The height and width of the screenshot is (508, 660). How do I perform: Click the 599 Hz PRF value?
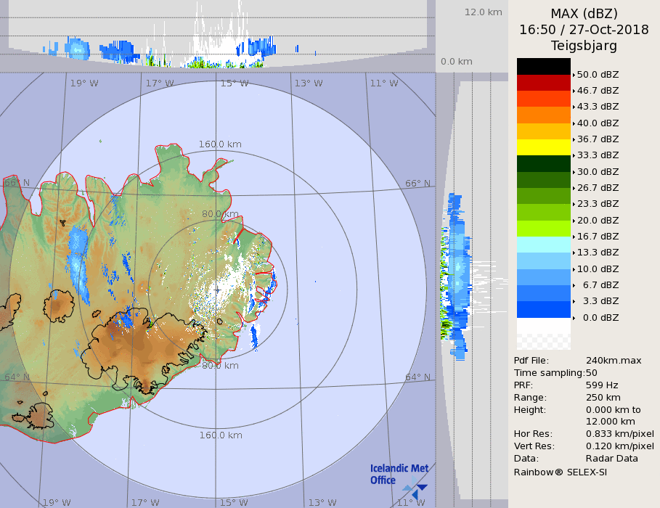click(602, 385)
